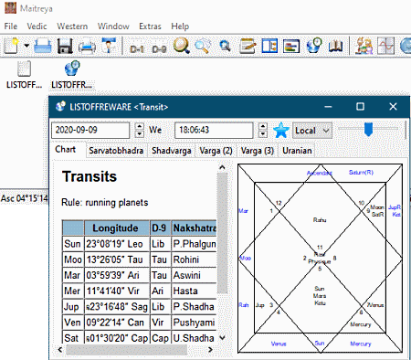The image size is (411, 360).
Task: Open a chart file with the folder-tray icon
Action: [x=43, y=47]
